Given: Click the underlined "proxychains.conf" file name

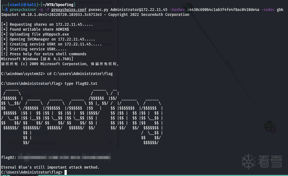Looking at the screenshot, I should pyautogui.click(x=69, y=10).
